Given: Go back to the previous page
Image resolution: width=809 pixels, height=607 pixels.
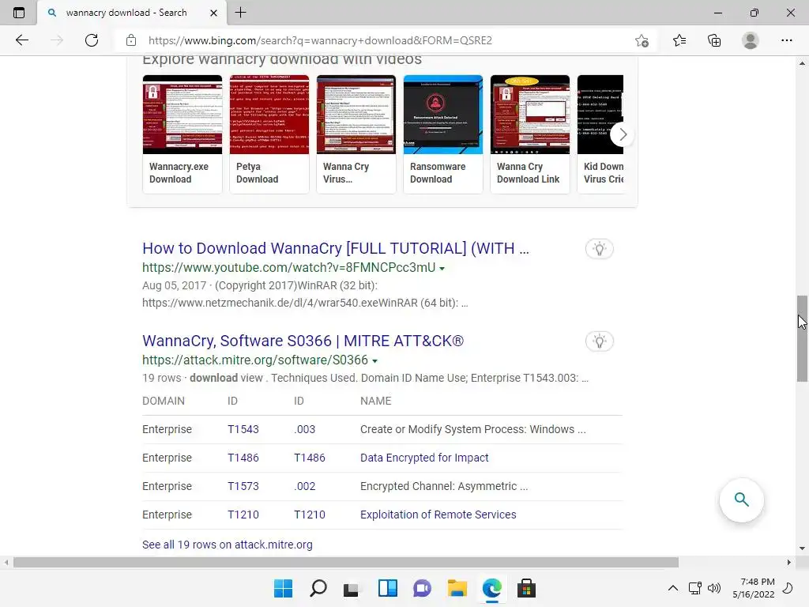Looking at the screenshot, I should tap(21, 40).
